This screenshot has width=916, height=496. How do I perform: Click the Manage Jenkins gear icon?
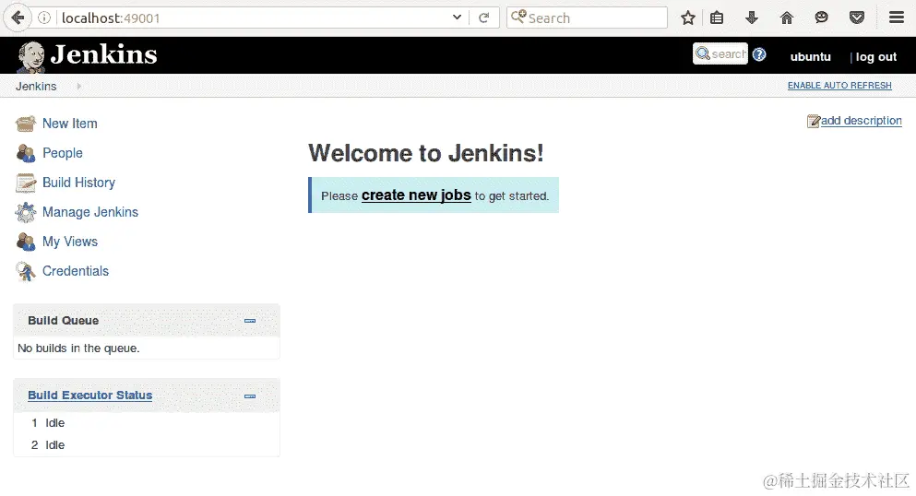point(26,212)
